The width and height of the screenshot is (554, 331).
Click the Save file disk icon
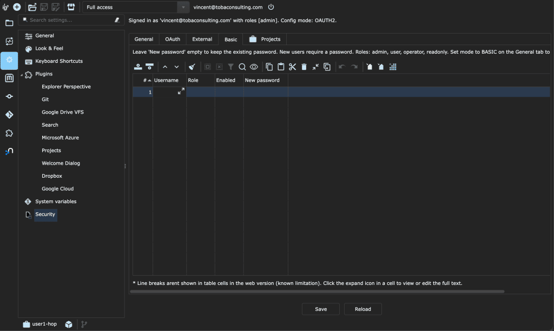click(x=44, y=7)
